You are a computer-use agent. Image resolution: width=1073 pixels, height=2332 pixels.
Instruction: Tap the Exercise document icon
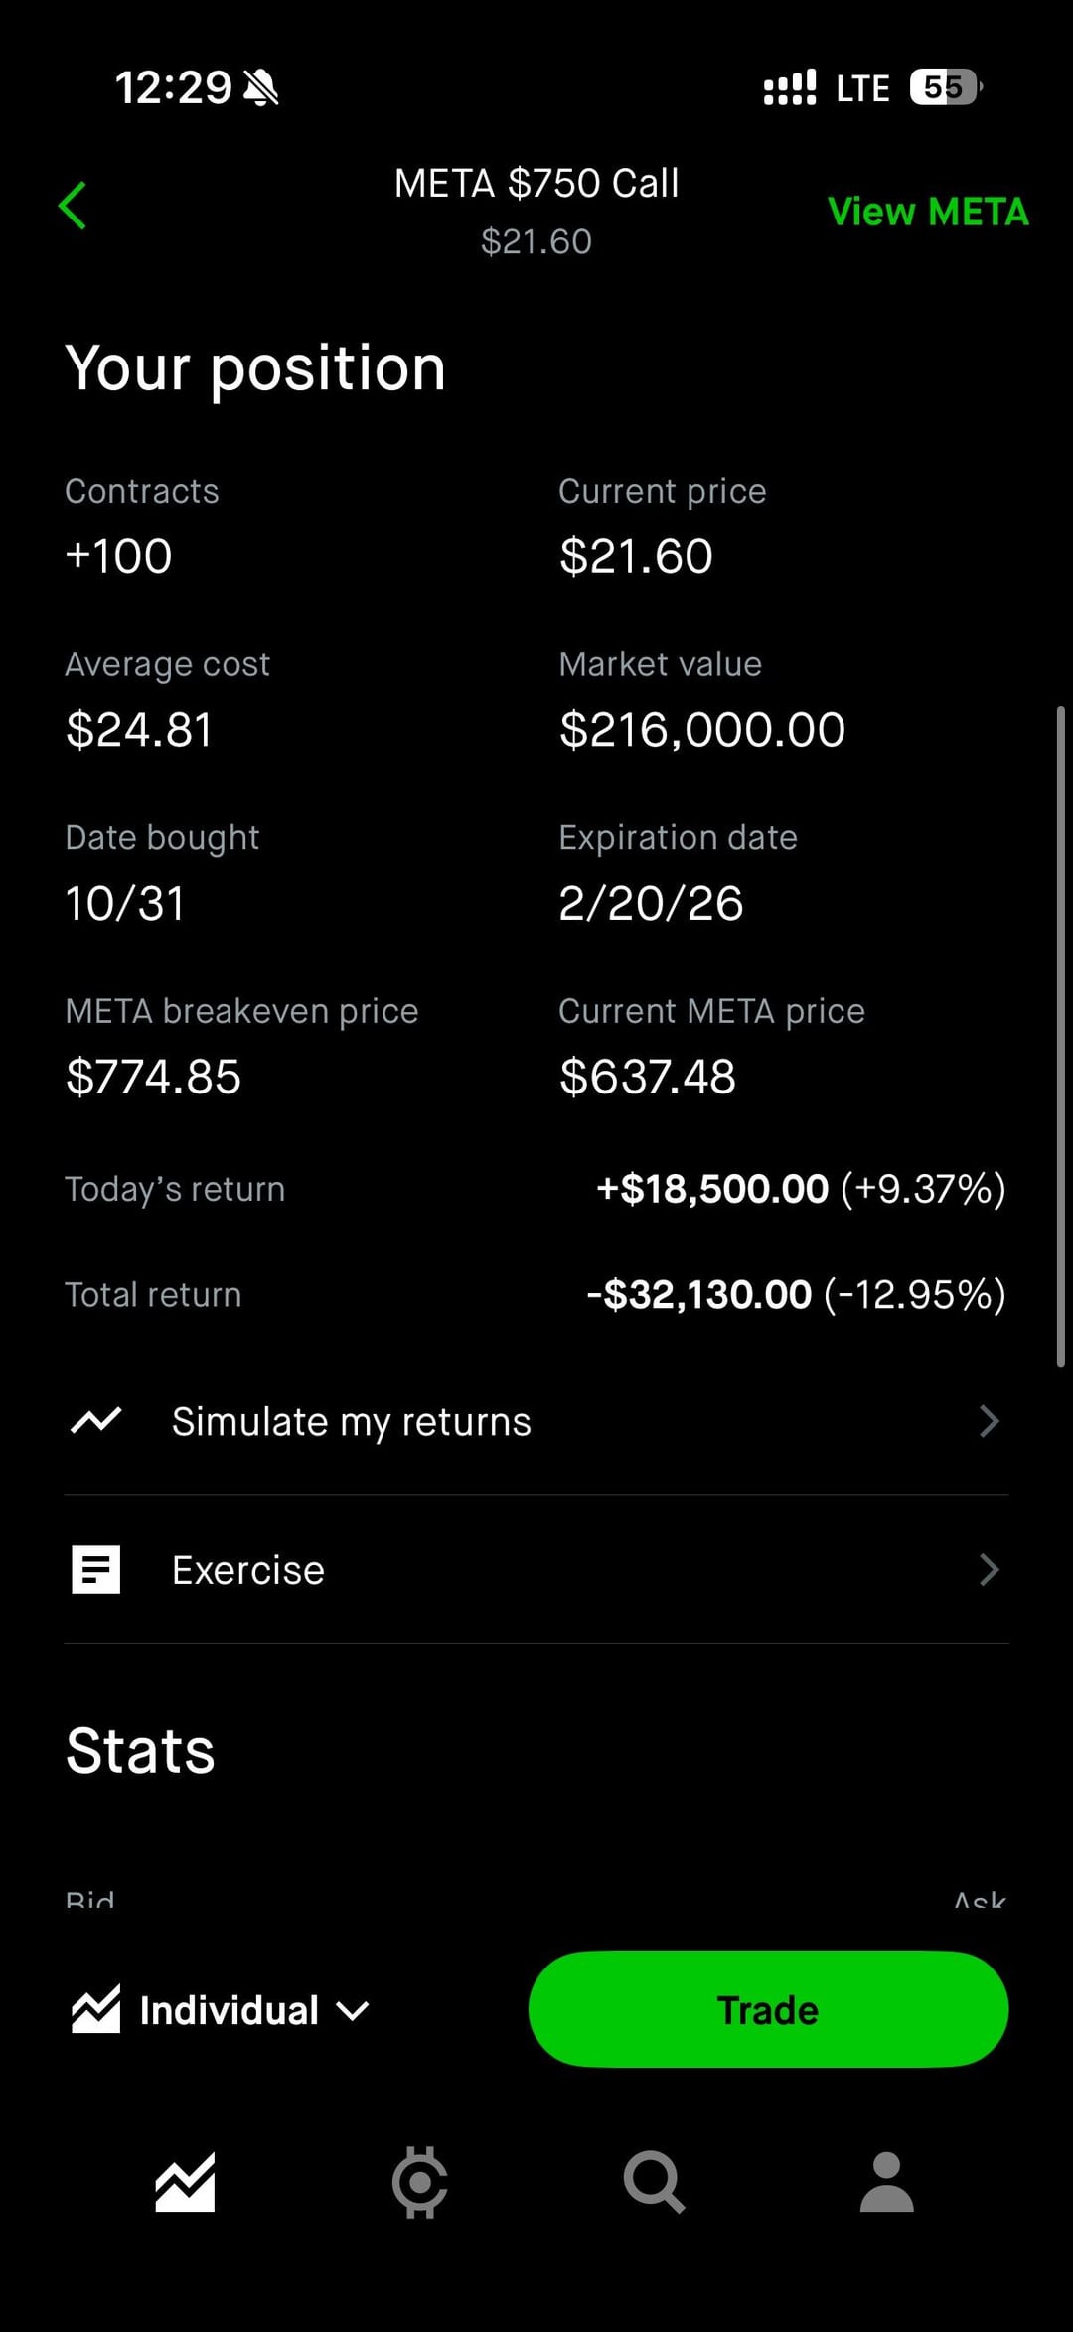coord(96,1570)
